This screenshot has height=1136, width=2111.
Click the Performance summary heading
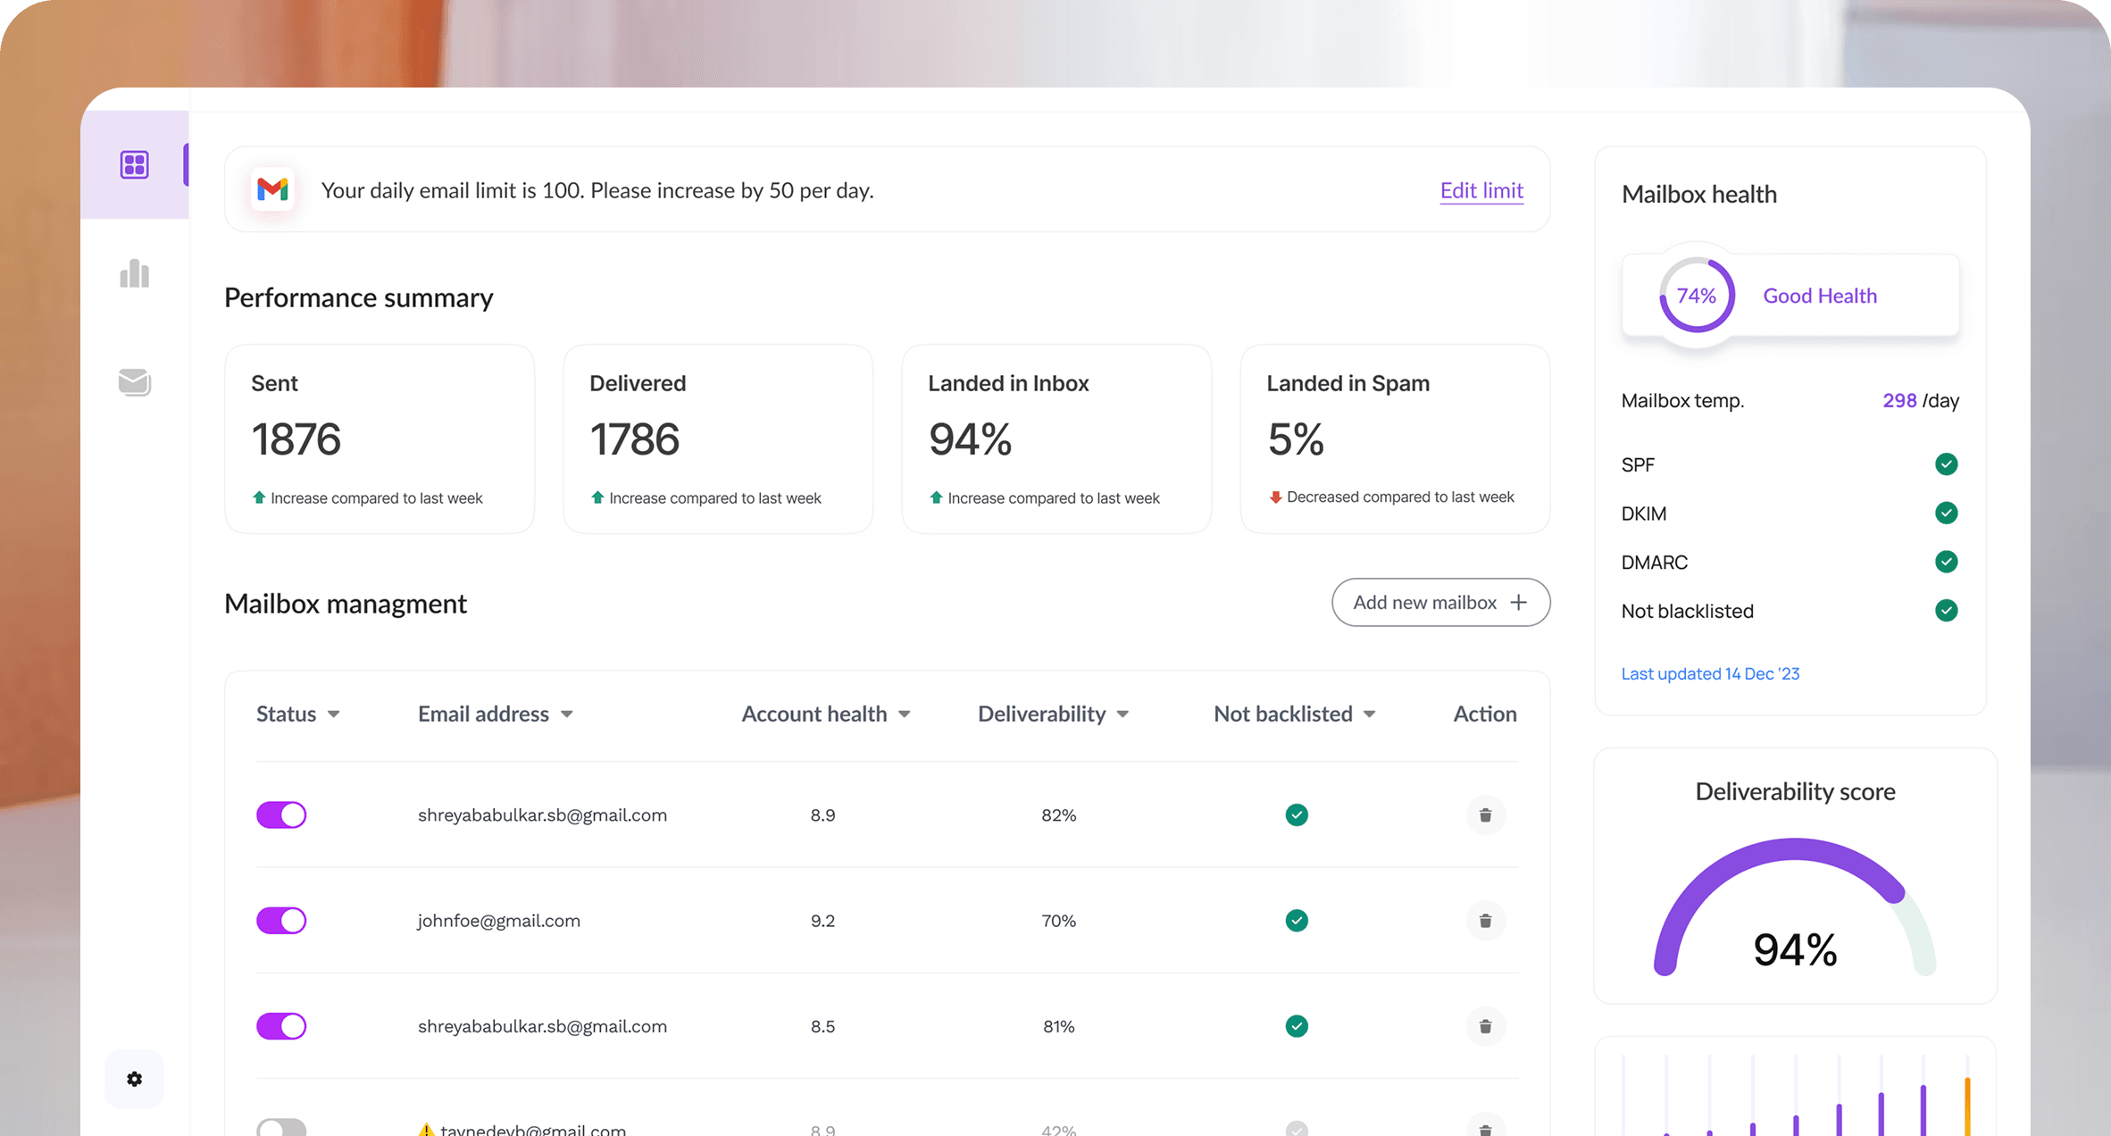[x=358, y=297]
